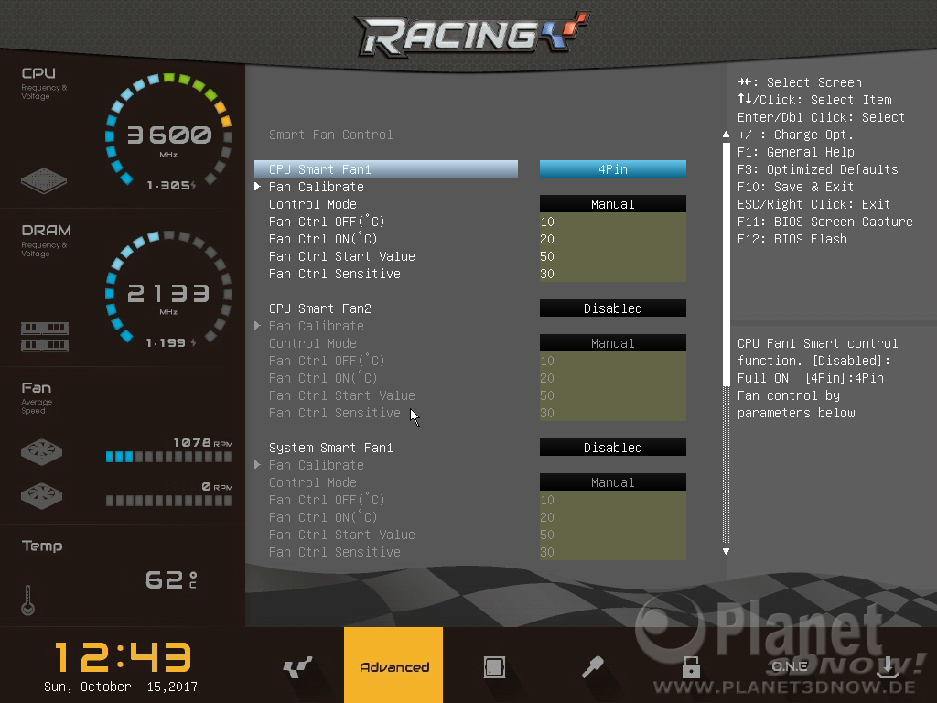Click the scrollbar up arrow
The image size is (937, 703).
click(726, 135)
